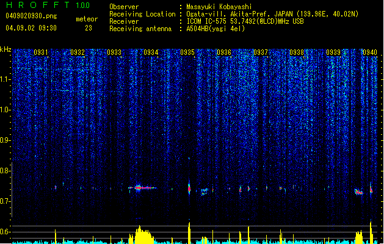This screenshot has width=384, height=244.
Task: Select the filename 0409020930.png
Action: [x=31, y=16]
